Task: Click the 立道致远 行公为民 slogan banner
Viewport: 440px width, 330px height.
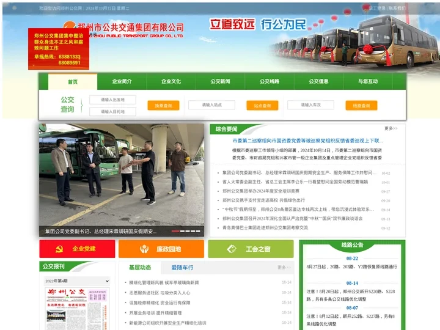Action: point(258,24)
